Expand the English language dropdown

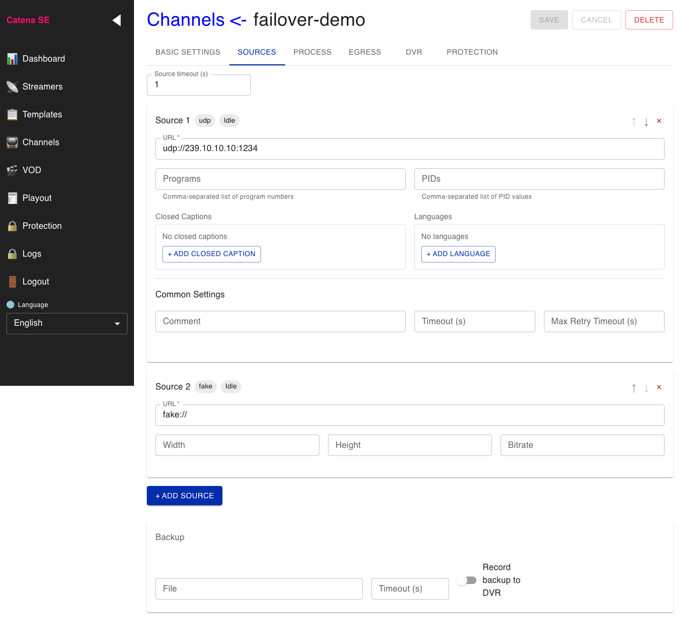(x=67, y=324)
